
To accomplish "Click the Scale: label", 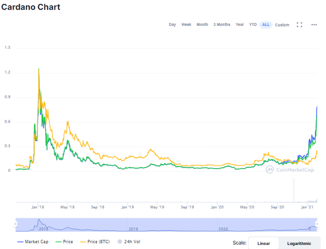I will click(239, 243).
